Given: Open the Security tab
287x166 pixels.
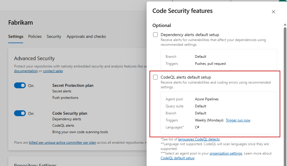Looking at the screenshot, I should [x=54, y=36].
